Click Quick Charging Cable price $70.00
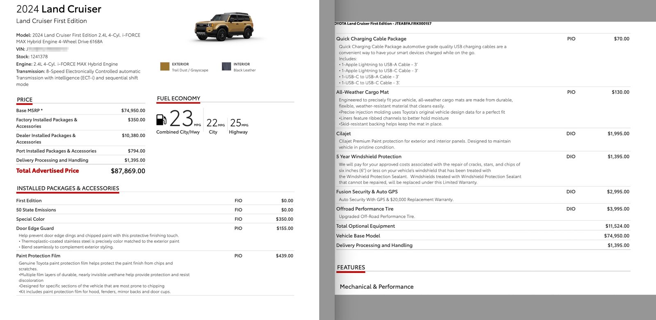This screenshot has height=320, width=656. pyautogui.click(x=622, y=39)
